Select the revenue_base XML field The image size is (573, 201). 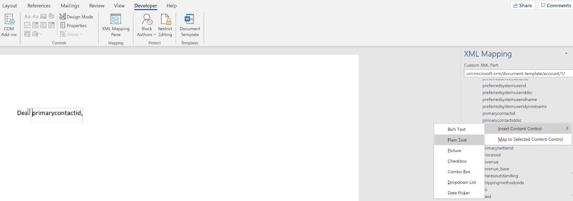point(497,169)
